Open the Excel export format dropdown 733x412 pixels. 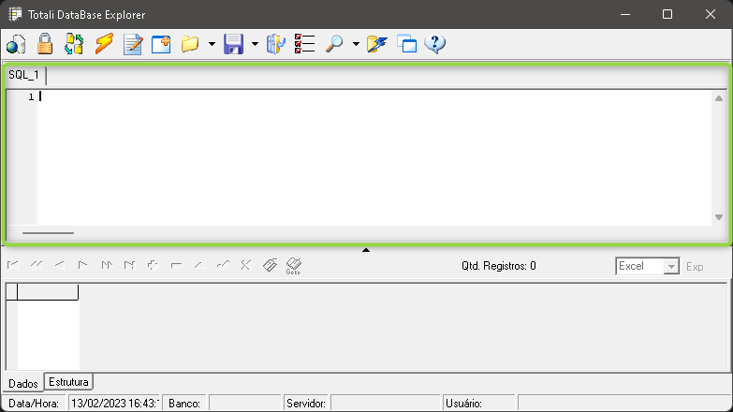(x=671, y=267)
